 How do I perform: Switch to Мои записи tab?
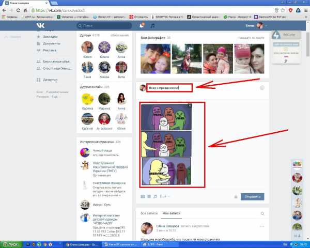coord(172,213)
